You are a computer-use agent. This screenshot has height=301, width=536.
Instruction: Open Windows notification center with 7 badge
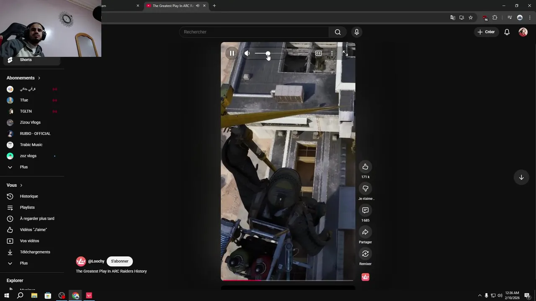pyautogui.click(x=528, y=296)
